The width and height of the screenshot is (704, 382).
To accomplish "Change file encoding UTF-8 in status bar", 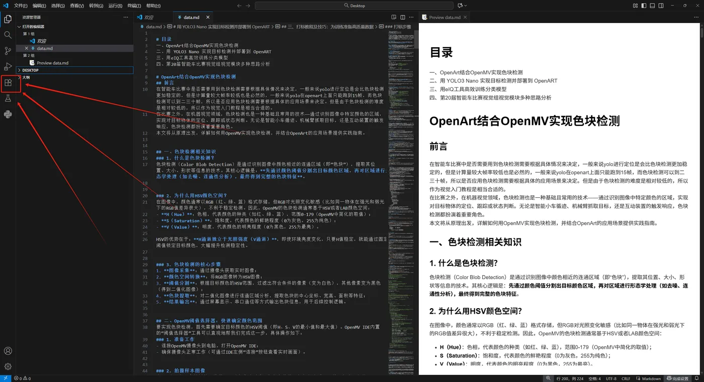I will coord(611,378).
